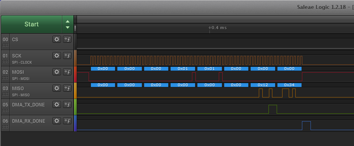Toggle trigger button for MISO channel

pos(67,88)
